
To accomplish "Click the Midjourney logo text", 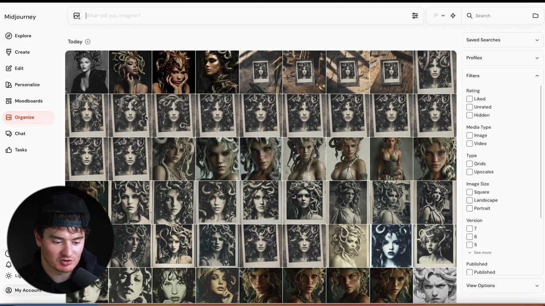I will pyautogui.click(x=20, y=17).
